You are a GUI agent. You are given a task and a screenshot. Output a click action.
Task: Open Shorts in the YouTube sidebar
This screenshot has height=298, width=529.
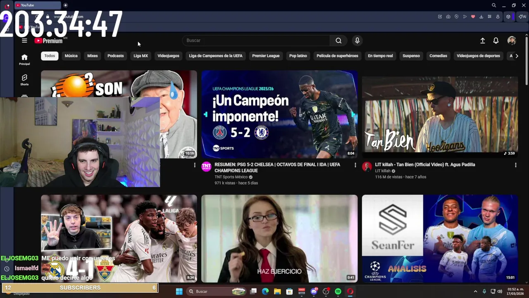[x=24, y=80]
